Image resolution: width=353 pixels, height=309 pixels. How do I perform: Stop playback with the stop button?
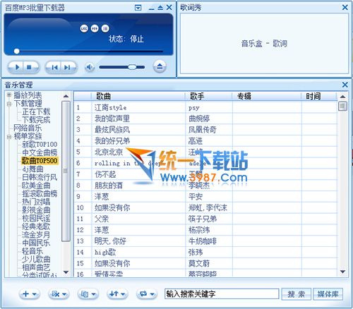[30, 67]
